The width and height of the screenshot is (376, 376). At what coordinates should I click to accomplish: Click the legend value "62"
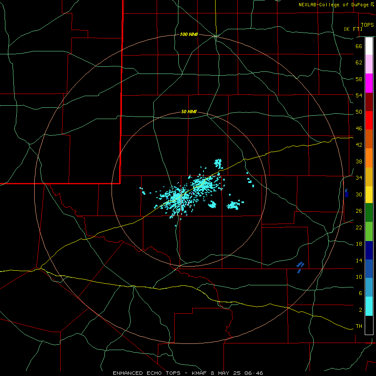point(359,63)
